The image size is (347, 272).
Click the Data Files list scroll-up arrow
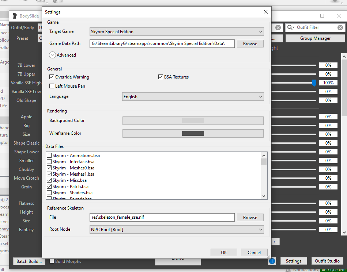[x=264, y=155]
